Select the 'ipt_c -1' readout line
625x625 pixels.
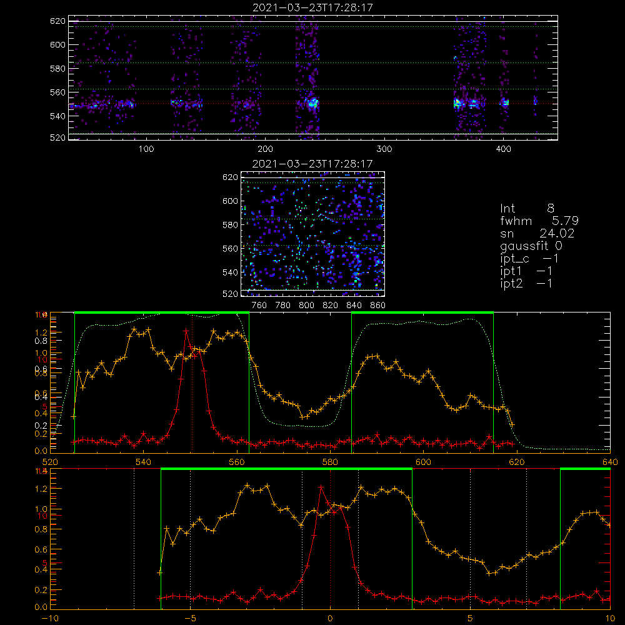tap(529, 259)
